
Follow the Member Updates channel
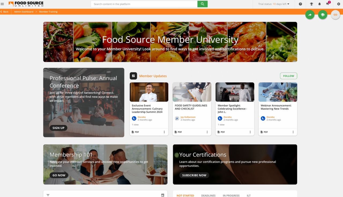[x=288, y=76]
